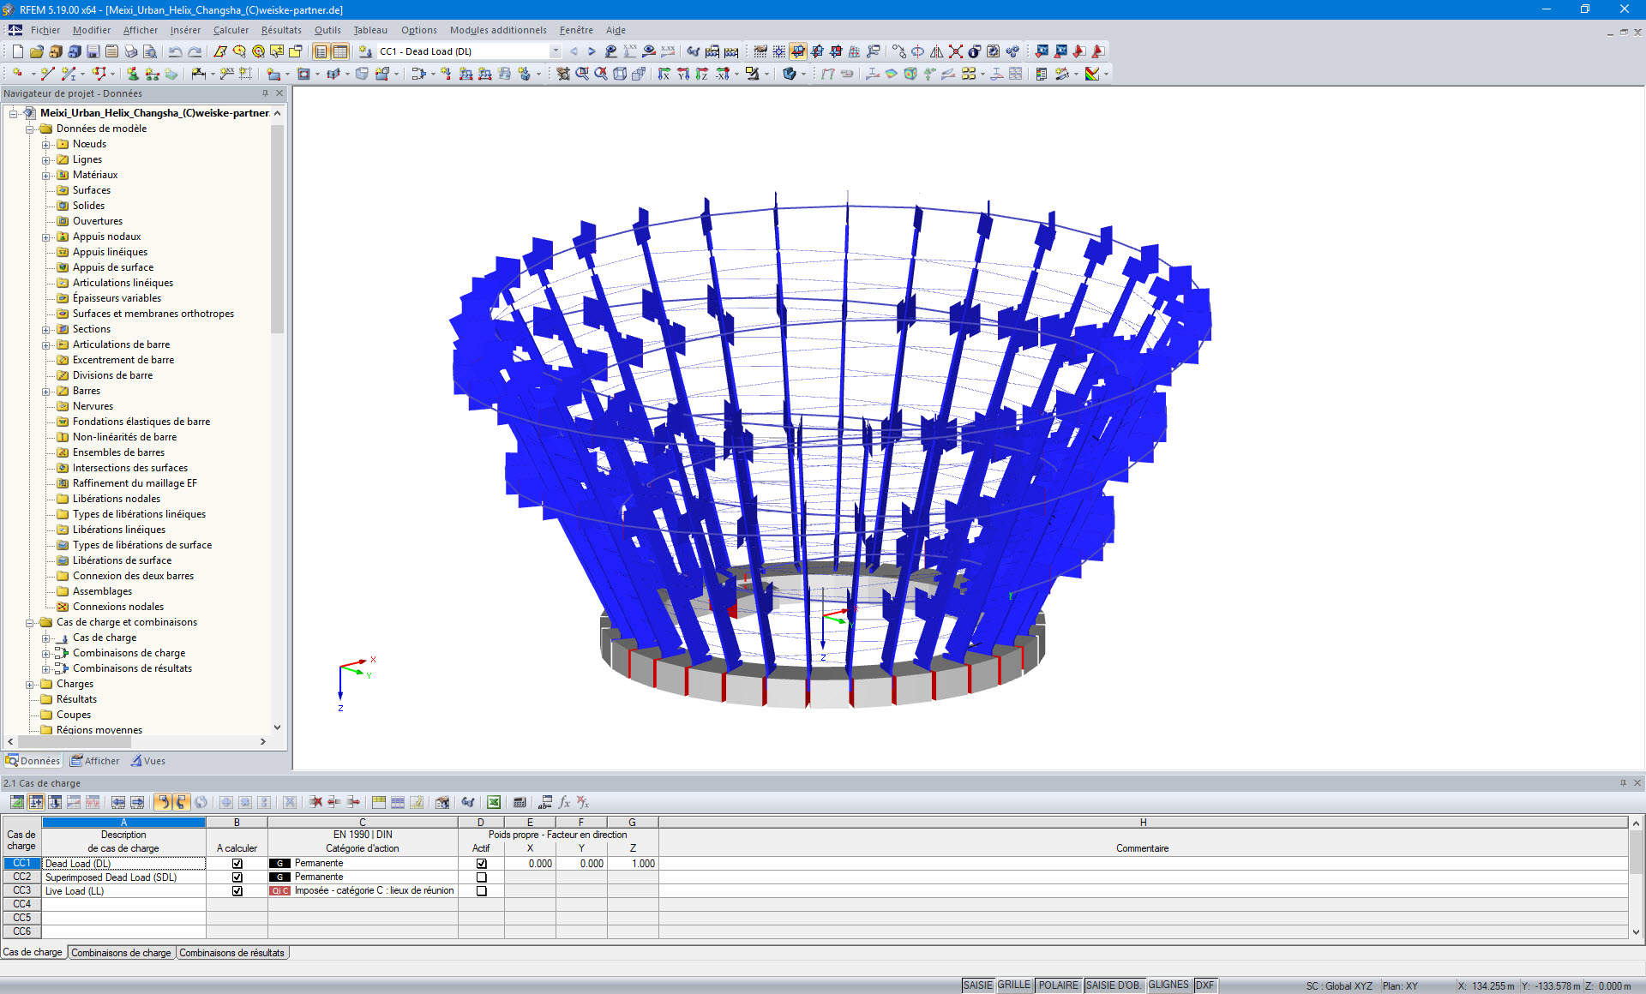Viewport: 1646px width, 994px height.
Task: Click the Afficher navigator tab button
Action: tap(95, 761)
